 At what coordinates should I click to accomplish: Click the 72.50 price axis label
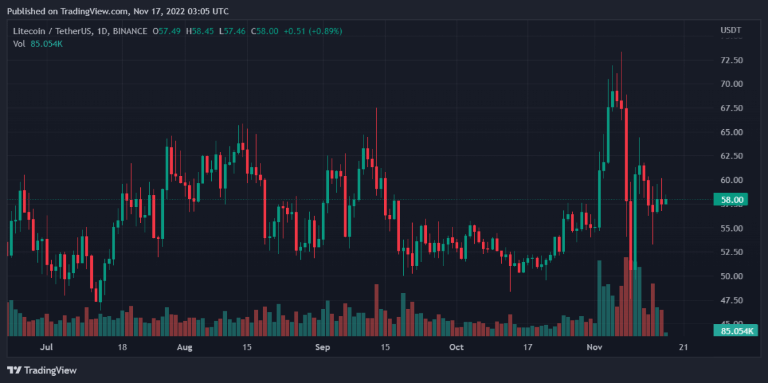click(732, 60)
